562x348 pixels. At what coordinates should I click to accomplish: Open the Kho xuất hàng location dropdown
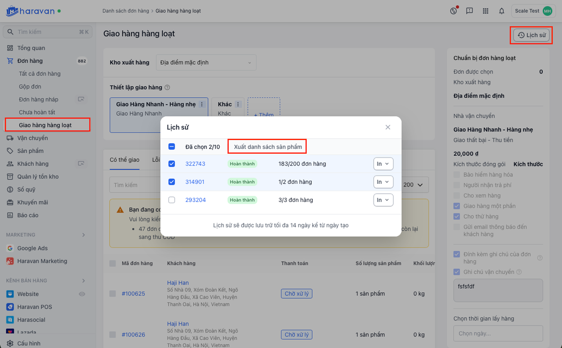(x=206, y=63)
